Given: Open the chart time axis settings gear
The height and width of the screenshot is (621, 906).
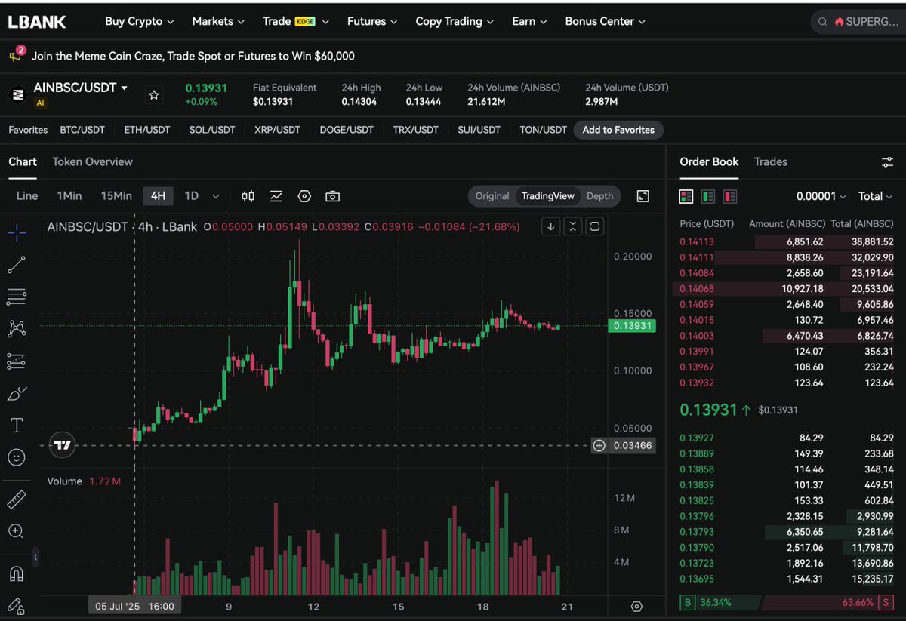Looking at the screenshot, I should point(636,607).
